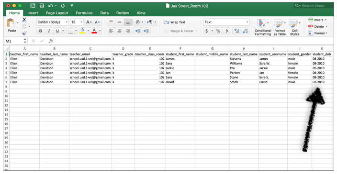The width and height of the screenshot is (337, 174).
Task: Apply Percent Style format
Action: (x=218, y=31)
